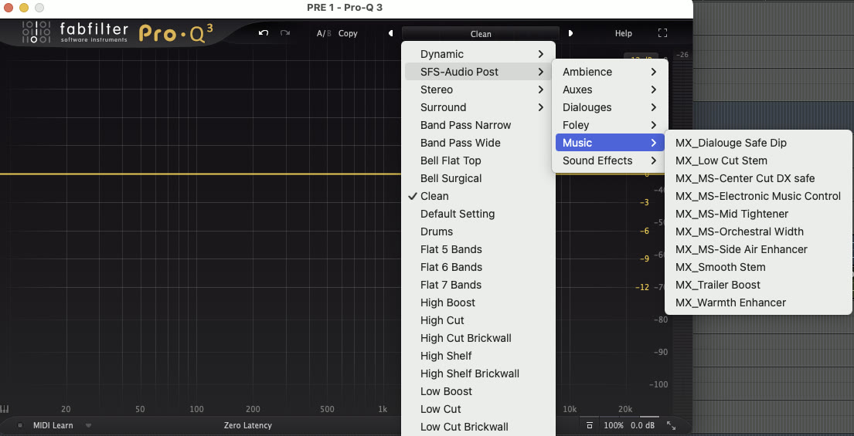The height and width of the screenshot is (436, 854).
Task: Open the MIDI Learn dropdown arrow
Action: point(88,425)
